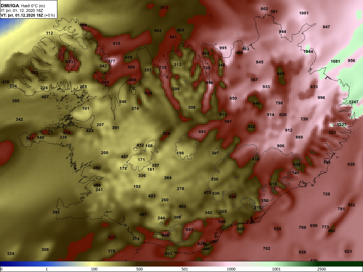
Task: Click the map value 977
Action: click(x=111, y=62)
